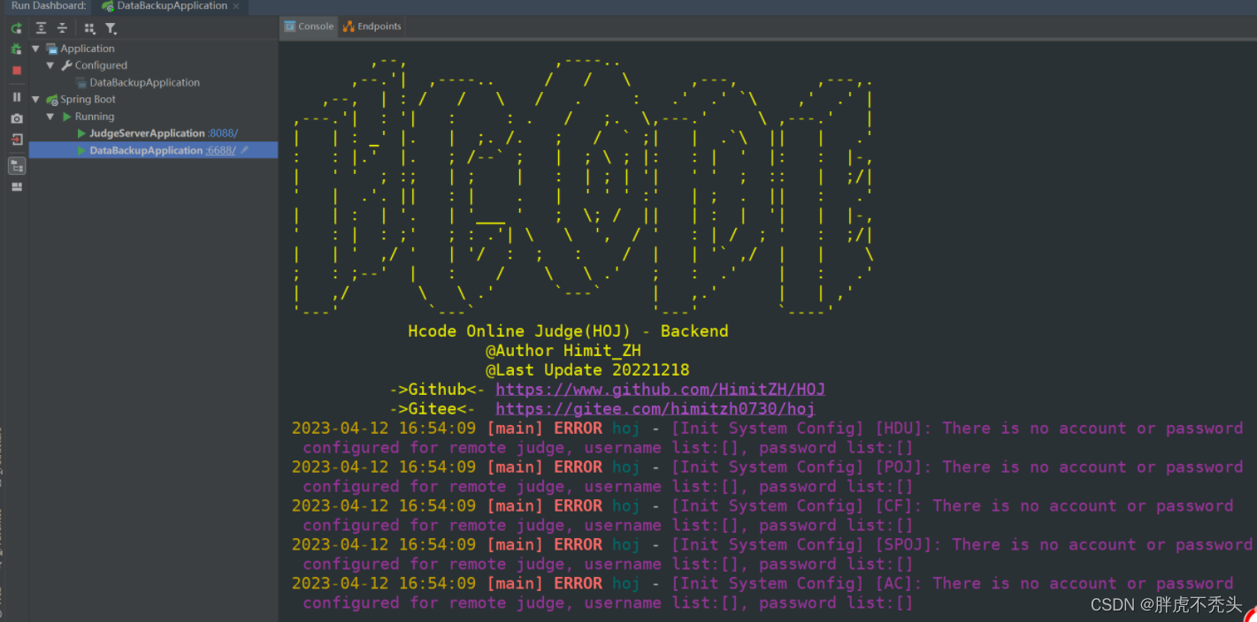Toggle the show configurations tree icon

(17, 166)
